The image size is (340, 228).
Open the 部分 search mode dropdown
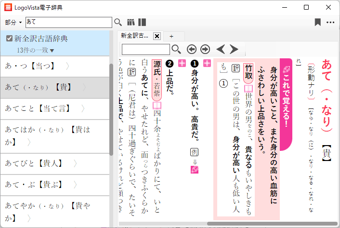click(13, 22)
